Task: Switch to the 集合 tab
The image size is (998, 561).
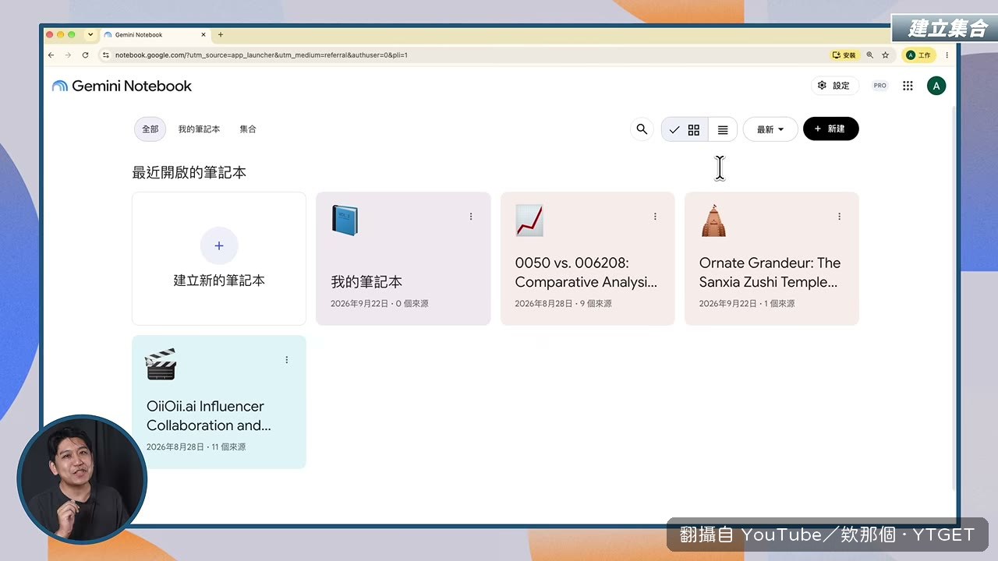Action: click(x=248, y=129)
